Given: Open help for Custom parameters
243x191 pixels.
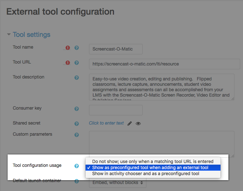Looking at the screenshot, I should point(77,135).
